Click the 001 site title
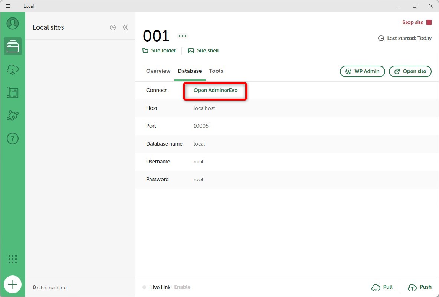Viewport: 439px width, 297px height. [x=156, y=36]
